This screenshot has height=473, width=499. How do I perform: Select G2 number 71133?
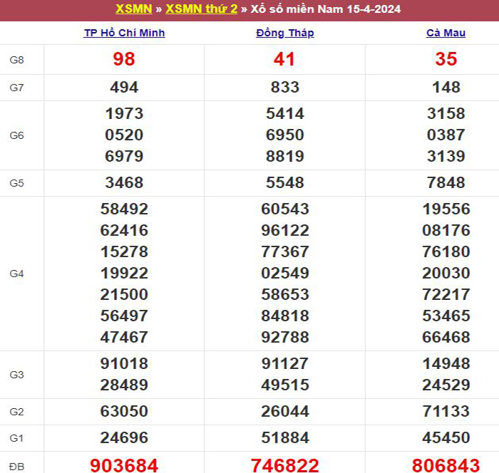click(446, 411)
